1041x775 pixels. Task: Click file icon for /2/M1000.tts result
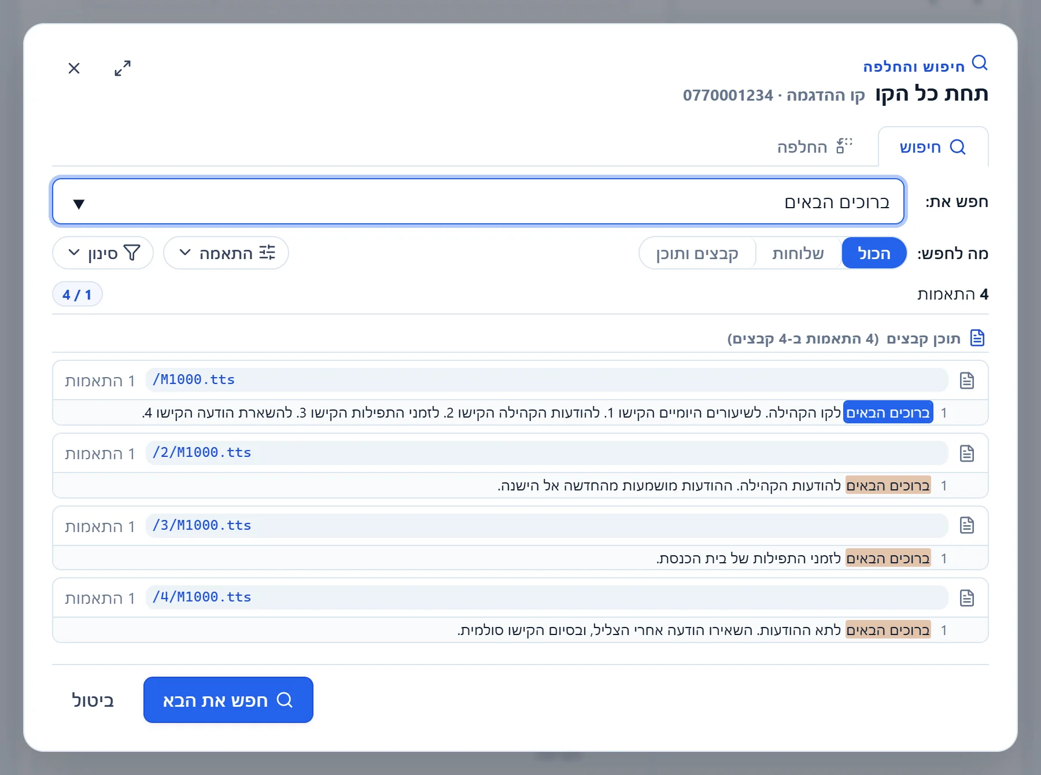click(x=967, y=453)
